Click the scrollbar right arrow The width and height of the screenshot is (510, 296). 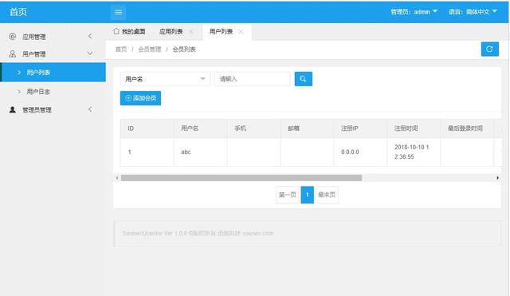point(497,178)
